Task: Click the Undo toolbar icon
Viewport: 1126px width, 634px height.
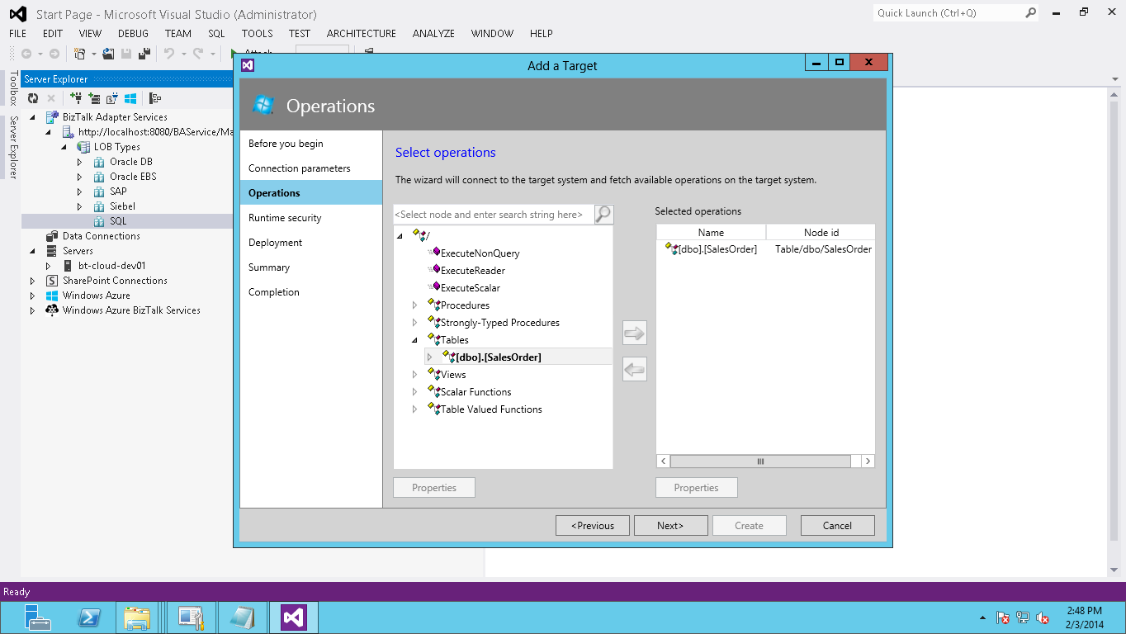Action: (x=168, y=54)
